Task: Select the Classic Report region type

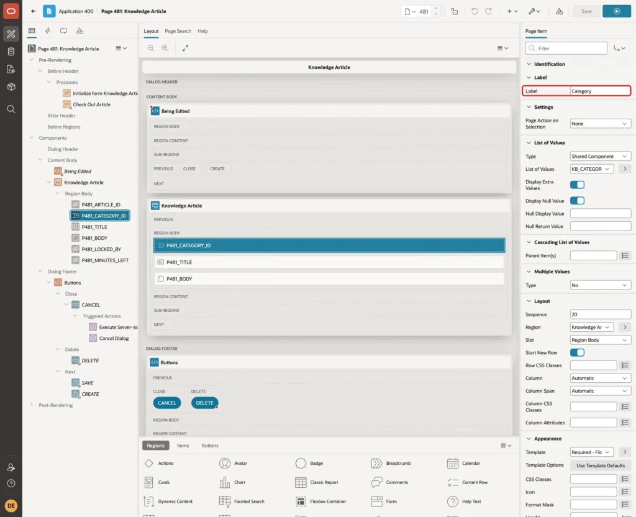Action: click(x=317, y=482)
